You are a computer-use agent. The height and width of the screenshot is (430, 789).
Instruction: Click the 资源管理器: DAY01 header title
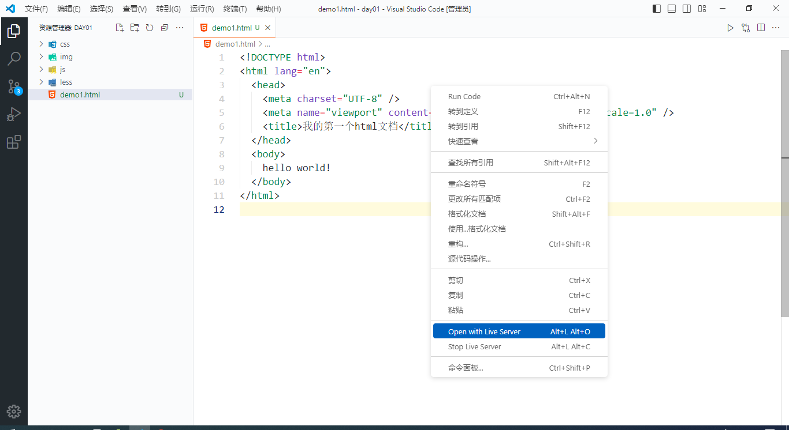coord(65,28)
